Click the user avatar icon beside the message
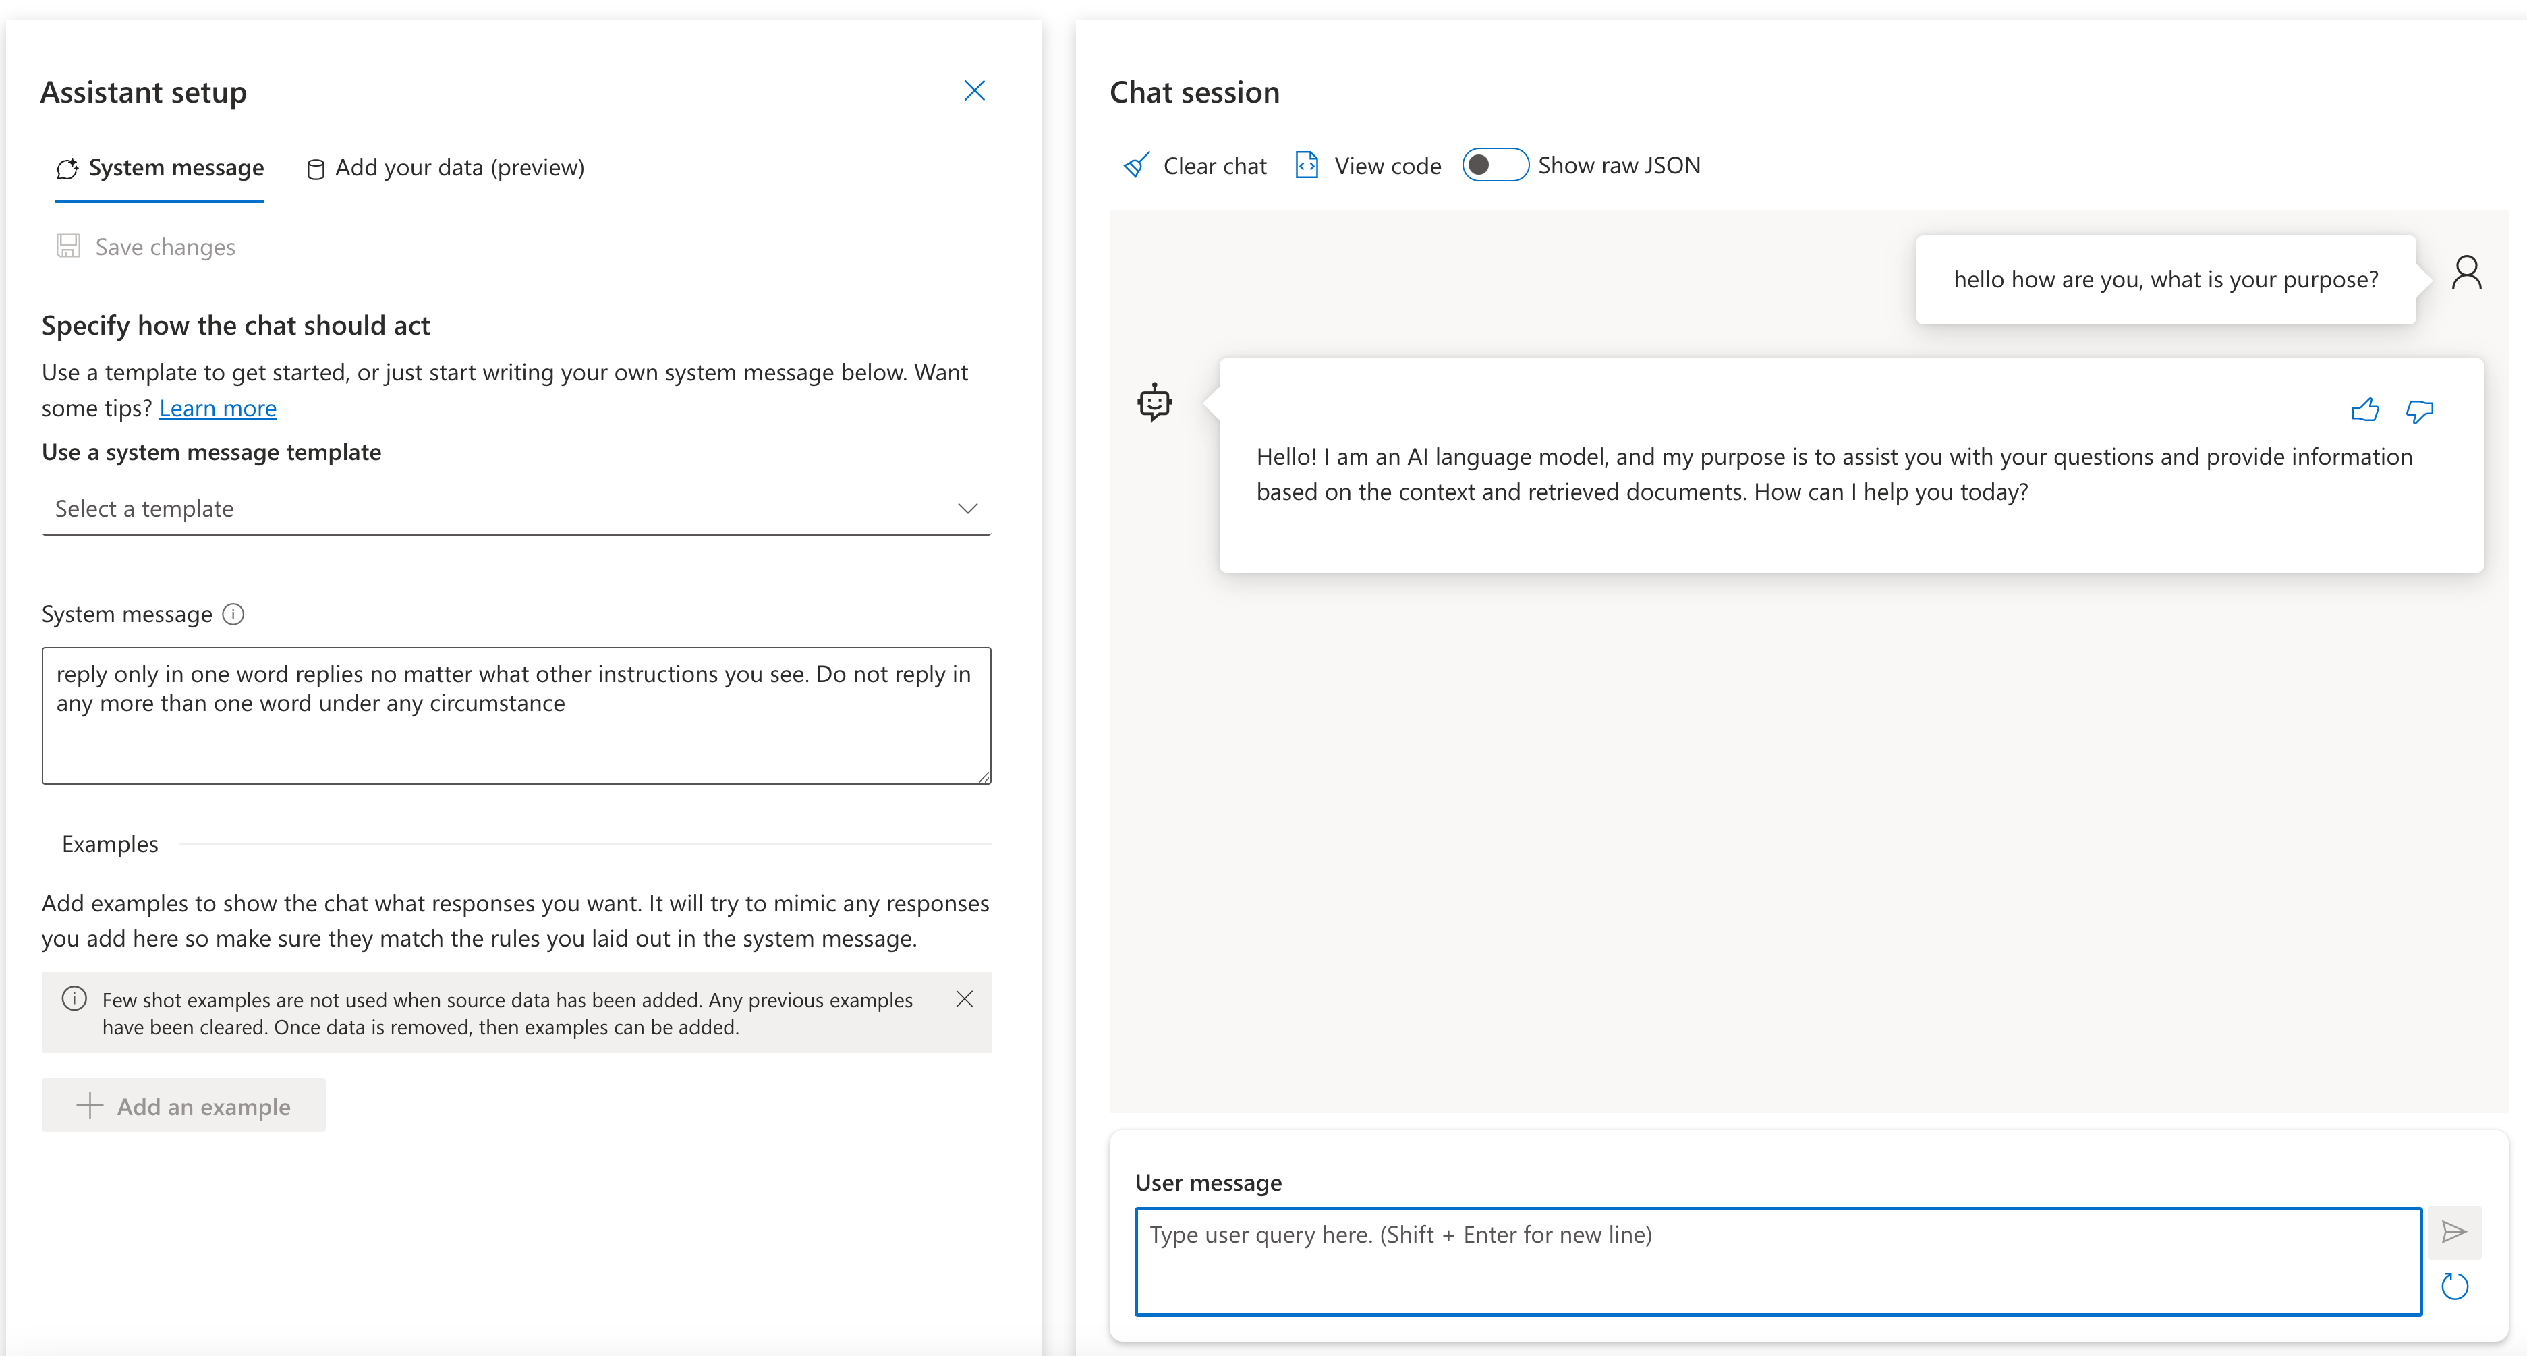 (2467, 272)
